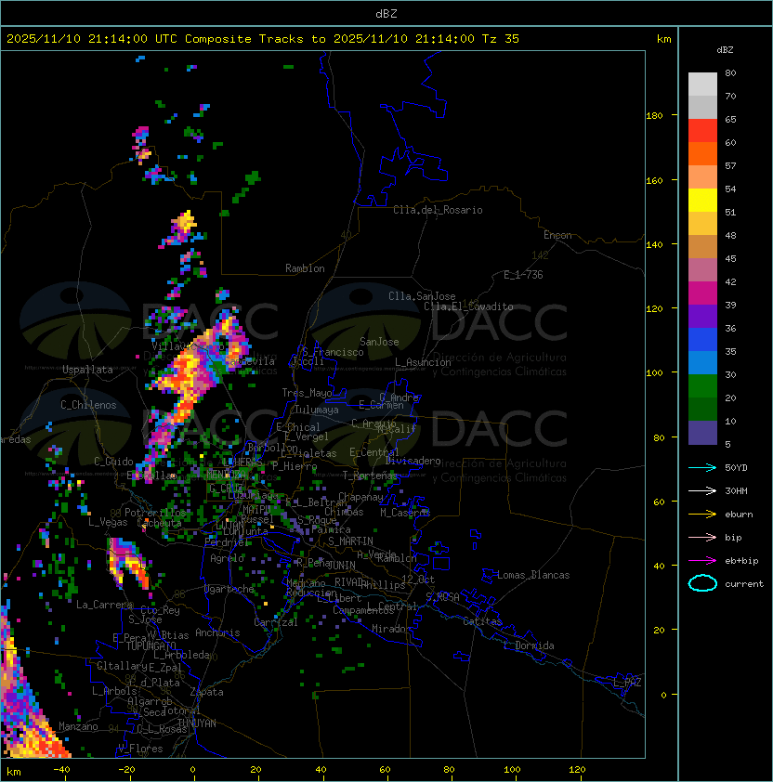Click the 'L_PAZ' place label

pyautogui.click(x=627, y=683)
